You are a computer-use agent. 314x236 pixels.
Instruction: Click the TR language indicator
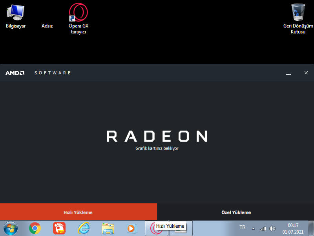(242, 227)
